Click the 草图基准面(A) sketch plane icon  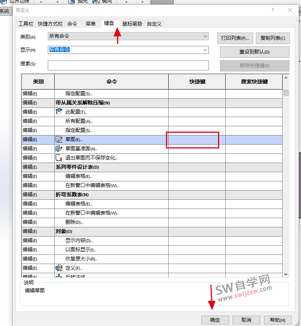[x=59, y=149]
